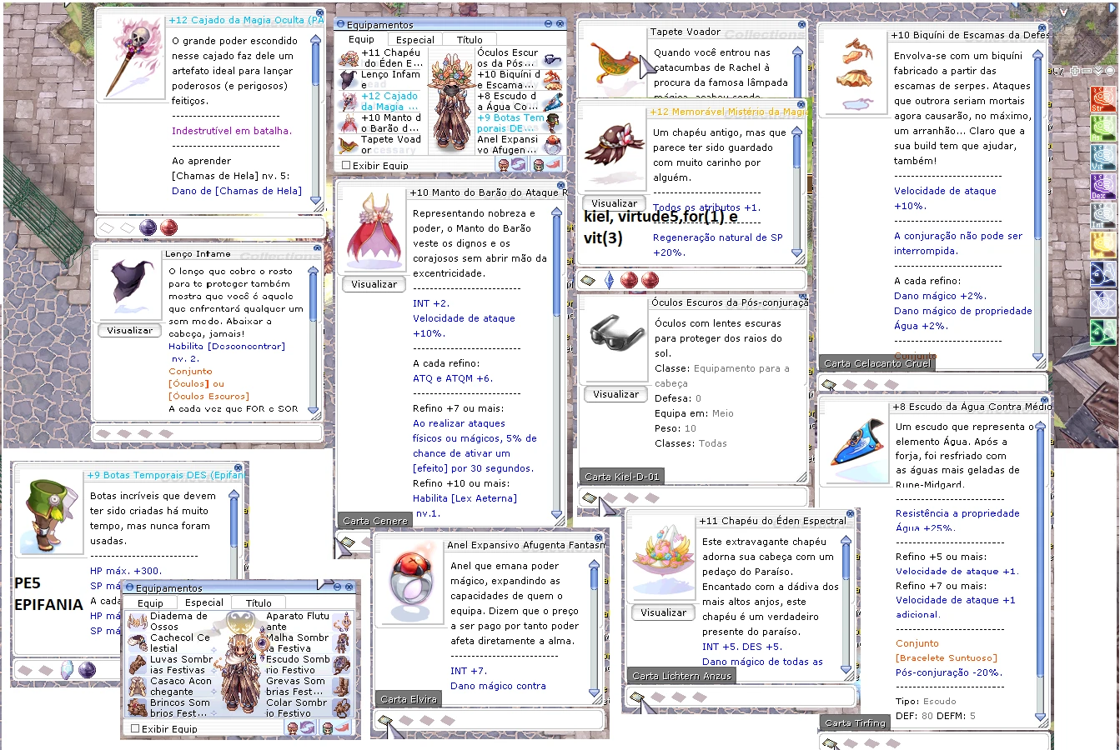This screenshot has height=750, width=1120.
Task: Click the Carta Lichtern Anzus card slot icon
Action: tap(636, 697)
